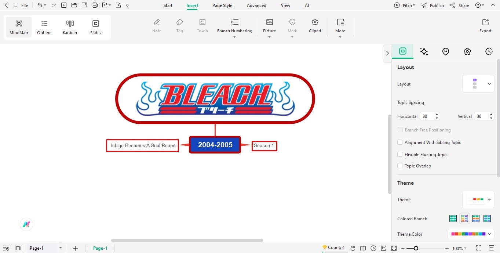Click the fit-to-window icon beside zoom minus
Screen dimensions: 500x253
[394, 248]
